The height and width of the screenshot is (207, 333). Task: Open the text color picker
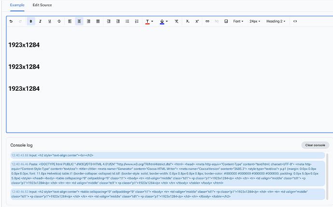point(149,21)
